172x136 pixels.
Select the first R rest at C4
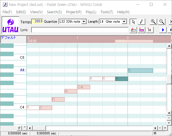tap(33, 108)
